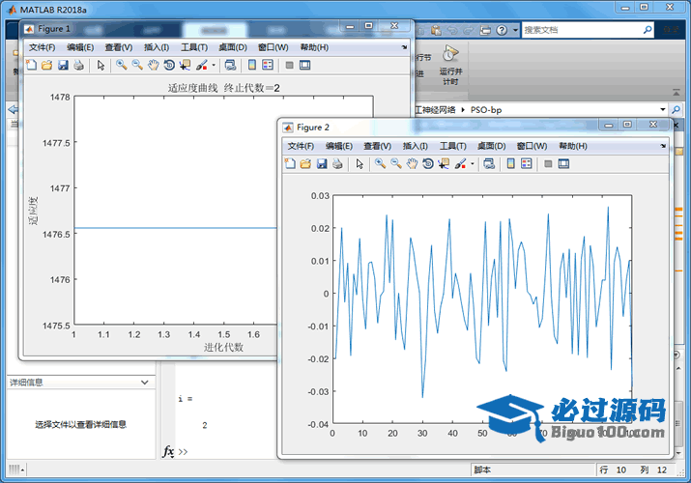Open the current folder path dropdown arrow
691x483 pixels.
point(663,110)
